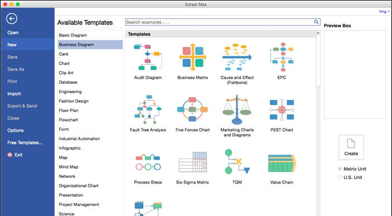Click the scrollbar up arrow
392x216 pixels.
click(x=318, y=33)
